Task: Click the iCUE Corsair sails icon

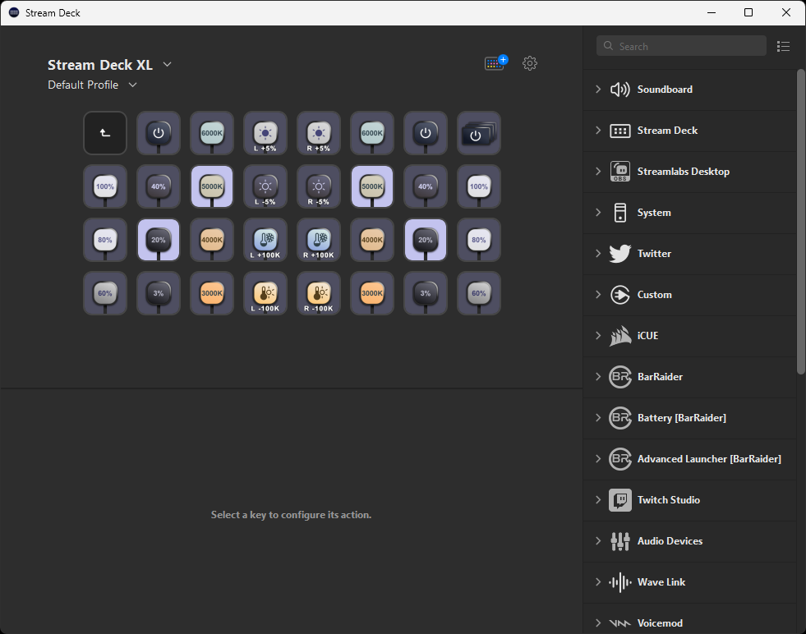Action: click(620, 336)
